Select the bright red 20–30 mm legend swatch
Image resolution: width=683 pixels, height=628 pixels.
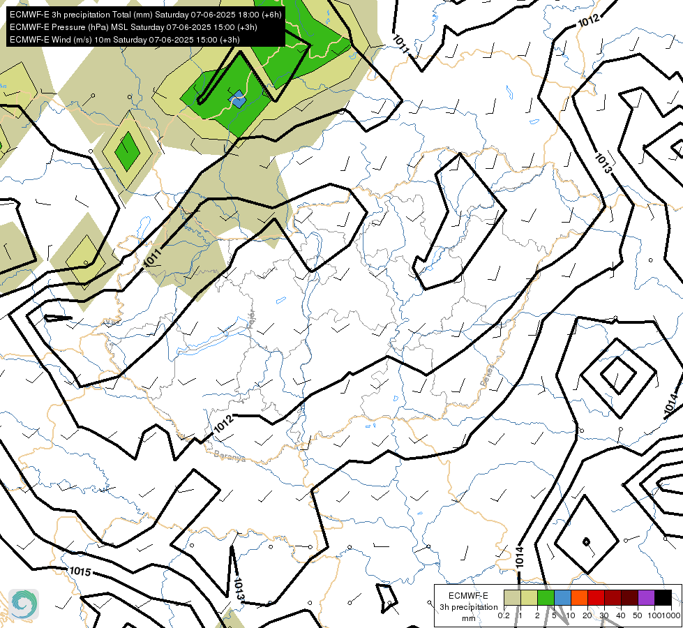(596, 597)
